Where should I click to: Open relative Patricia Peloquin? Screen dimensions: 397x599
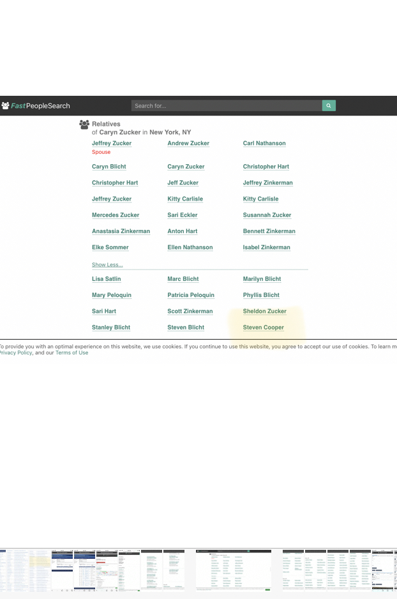click(191, 295)
